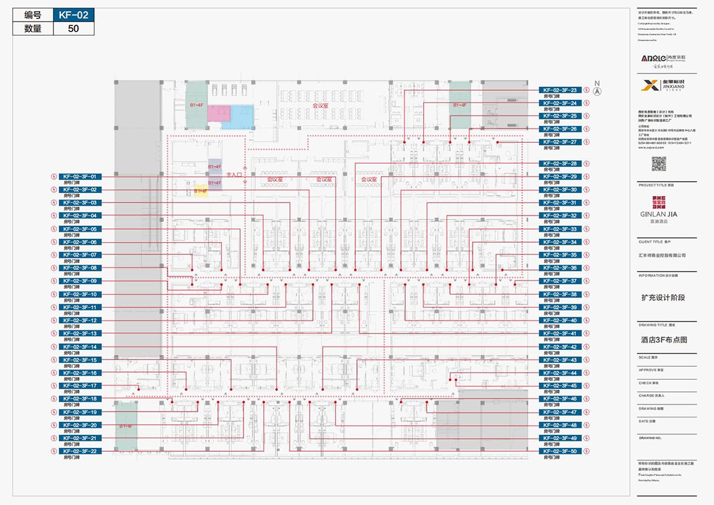This screenshot has height=505, width=714.
Task: Click the circle symbol beside KF-02-3F-50
Action: tap(587, 451)
